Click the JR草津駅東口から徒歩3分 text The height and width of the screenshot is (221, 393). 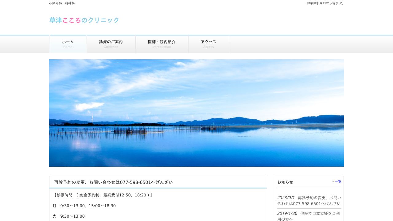pos(325,3)
